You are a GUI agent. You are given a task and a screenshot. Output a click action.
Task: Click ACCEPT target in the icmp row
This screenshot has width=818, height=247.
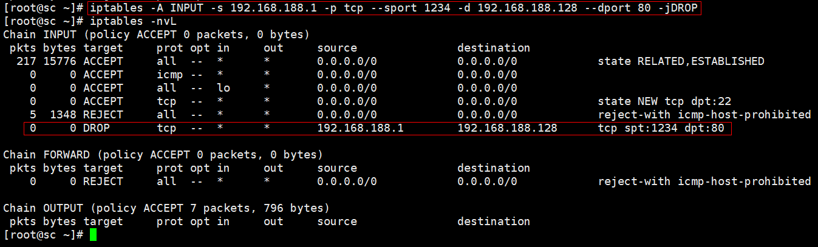103,75
